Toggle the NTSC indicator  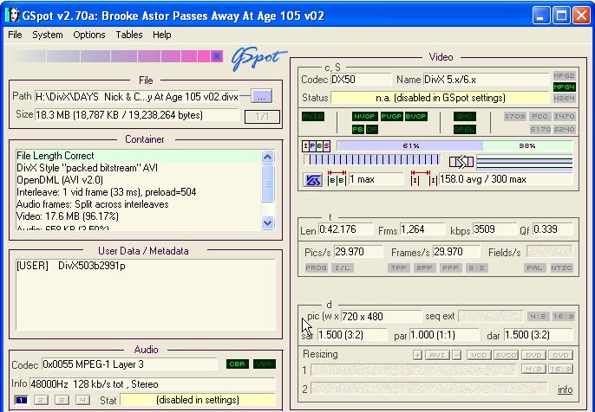561,268
